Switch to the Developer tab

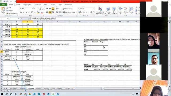[x=69, y=5]
